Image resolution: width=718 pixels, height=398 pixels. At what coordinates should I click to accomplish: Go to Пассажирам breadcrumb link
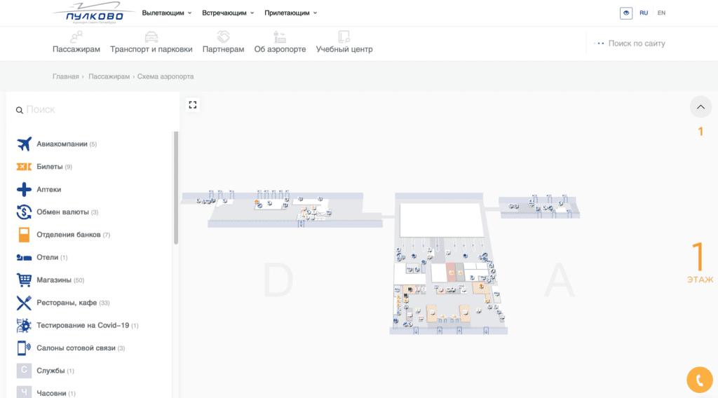click(109, 76)
